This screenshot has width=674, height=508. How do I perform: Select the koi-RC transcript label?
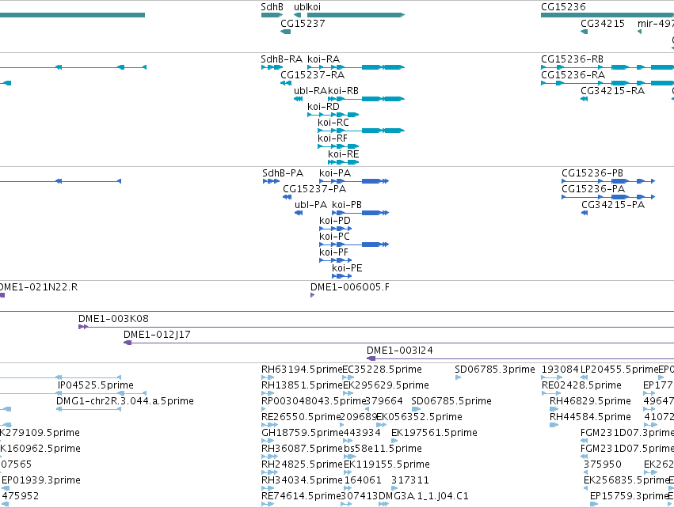coord(333,123)
